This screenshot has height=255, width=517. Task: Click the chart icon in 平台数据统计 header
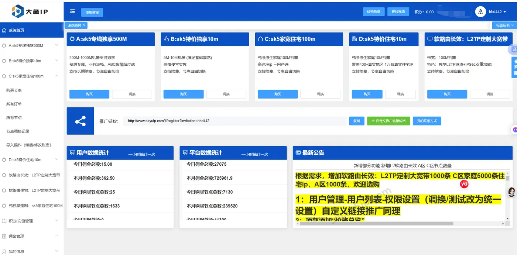pos(185,153)
